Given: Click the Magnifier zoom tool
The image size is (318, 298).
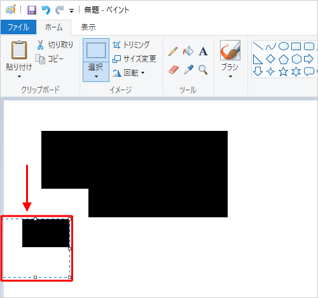Looking at the screenshot, I should (x=203, y=70).
